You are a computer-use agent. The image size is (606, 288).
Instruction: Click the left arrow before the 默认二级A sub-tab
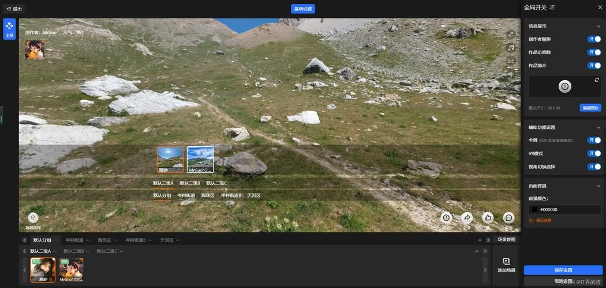24,251
